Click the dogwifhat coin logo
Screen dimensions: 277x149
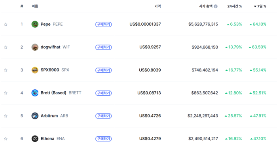(35, 47)
